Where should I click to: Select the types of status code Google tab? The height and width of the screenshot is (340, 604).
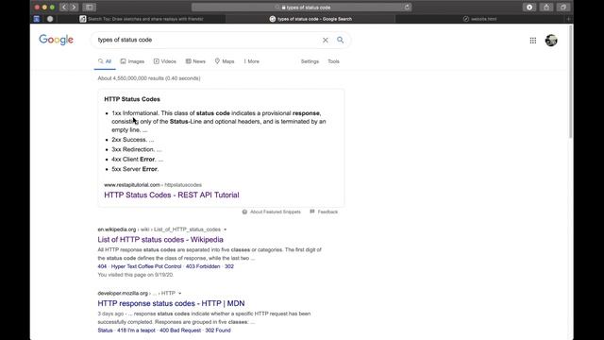click(x=310, y=19)
